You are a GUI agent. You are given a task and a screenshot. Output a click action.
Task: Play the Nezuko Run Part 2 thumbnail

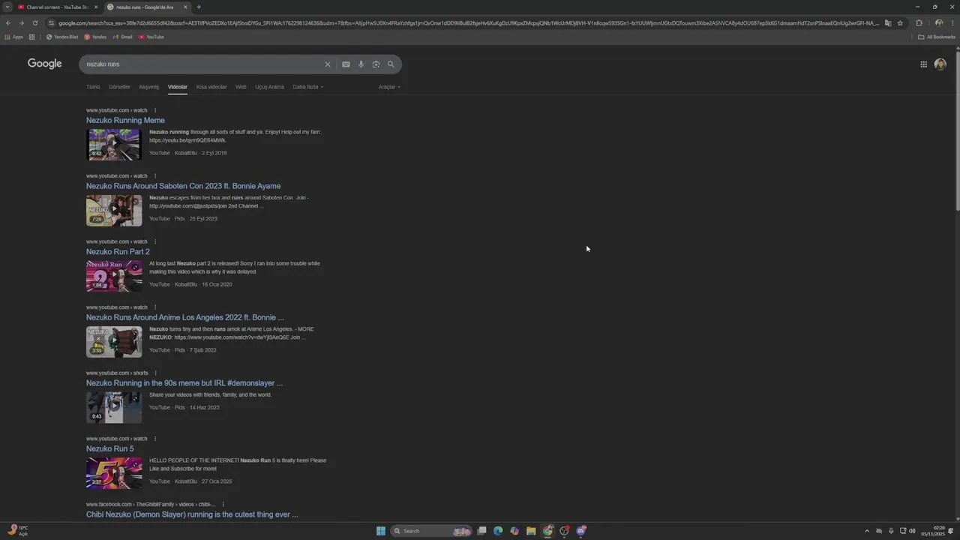[114, 276]
